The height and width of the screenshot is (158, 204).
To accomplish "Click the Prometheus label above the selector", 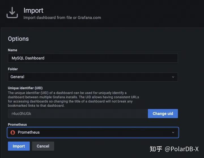I will [17, 125].
